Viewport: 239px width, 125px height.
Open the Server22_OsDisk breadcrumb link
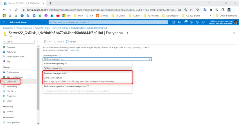[x=80, y=28]
